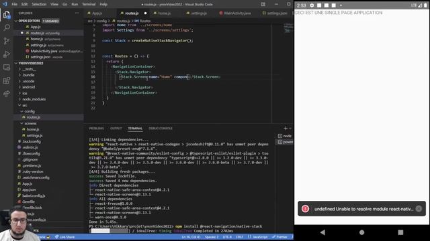Image resolution: width=430 pixels, height=241 pixels.
Task: Dismiss the emulator error toast
Action: tap(419, 209)
